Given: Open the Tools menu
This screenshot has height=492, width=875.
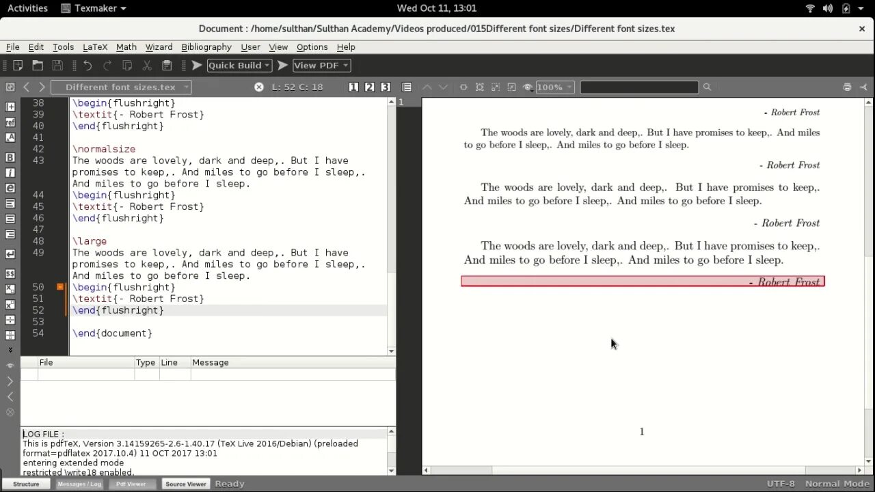Looking at the screenshot, I should 63,47.
